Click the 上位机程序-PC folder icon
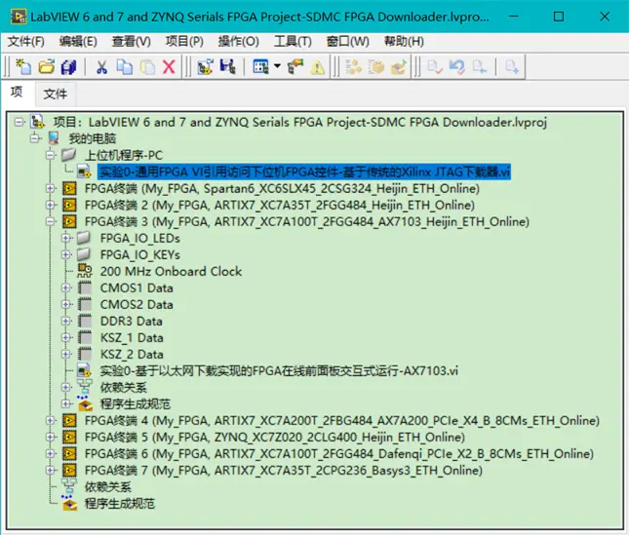The image size is (629, 535). [x=69, y=155]
